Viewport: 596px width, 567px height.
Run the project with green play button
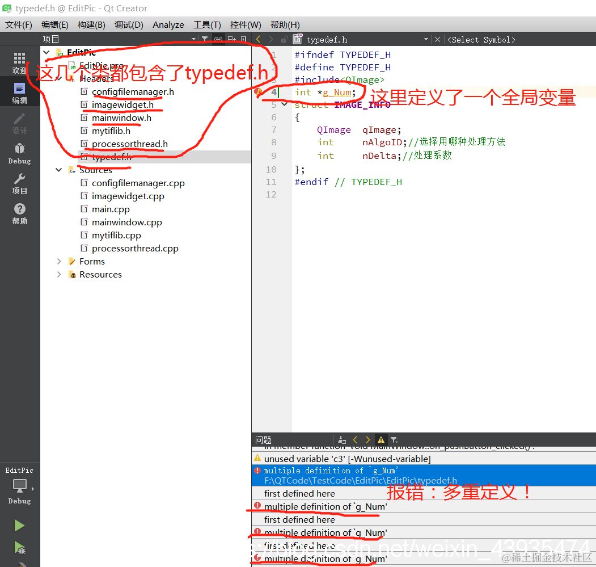pyautogui.click(x=19, y=526)
